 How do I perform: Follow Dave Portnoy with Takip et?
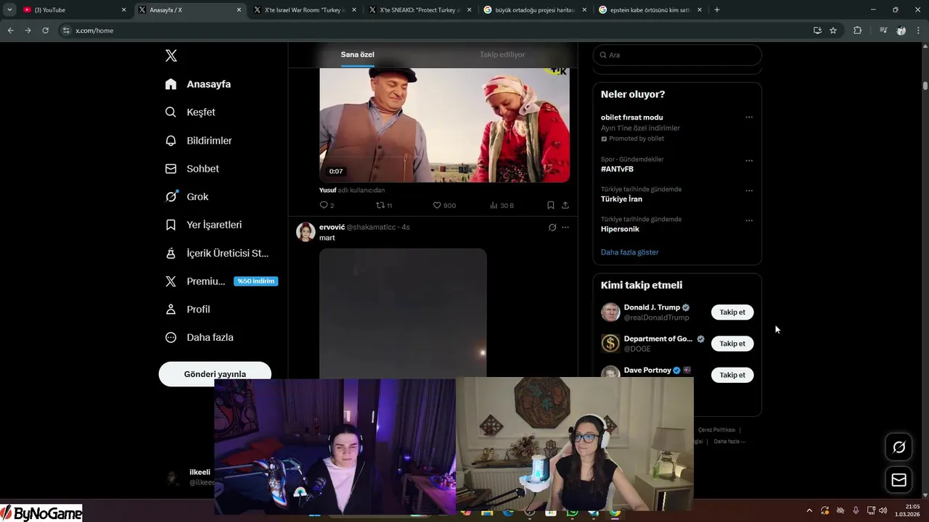pyautogui.click(x=732, y=375)
